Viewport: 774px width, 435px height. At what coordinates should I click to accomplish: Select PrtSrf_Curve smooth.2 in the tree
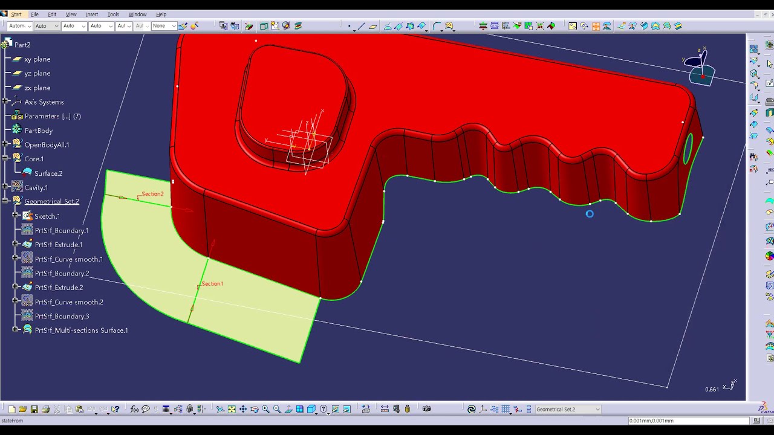point(69,302)
